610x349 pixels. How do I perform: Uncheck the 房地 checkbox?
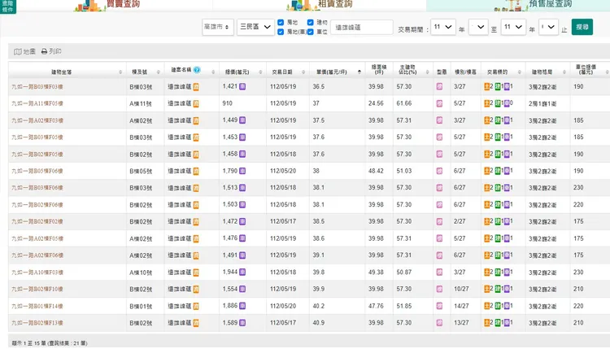[281, 22]
